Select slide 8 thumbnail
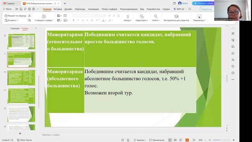This screenshot has width=252, height=142. 21,41
